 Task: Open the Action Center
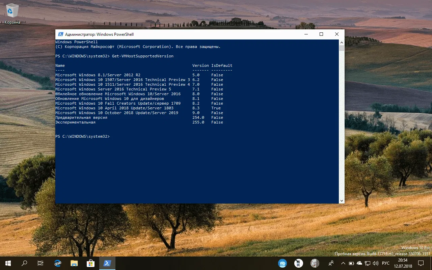coord(421,263)
